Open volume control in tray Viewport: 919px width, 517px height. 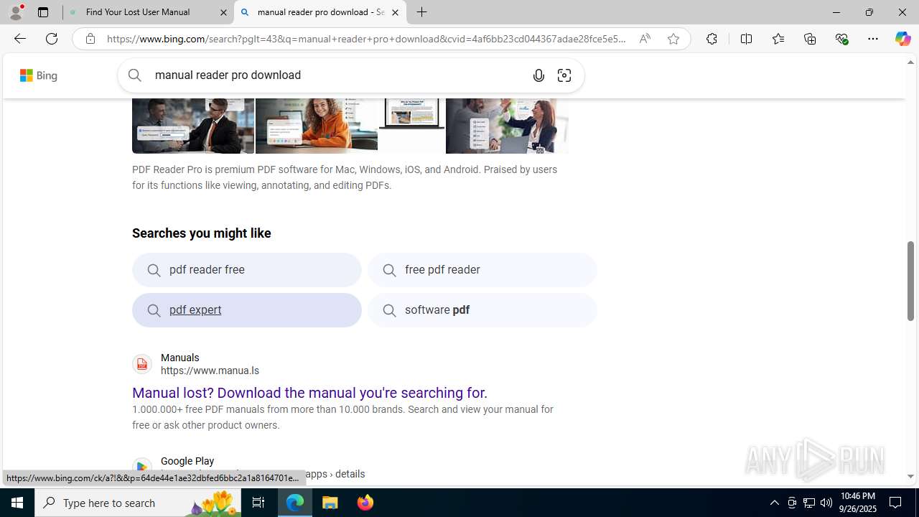pos(826,503)
